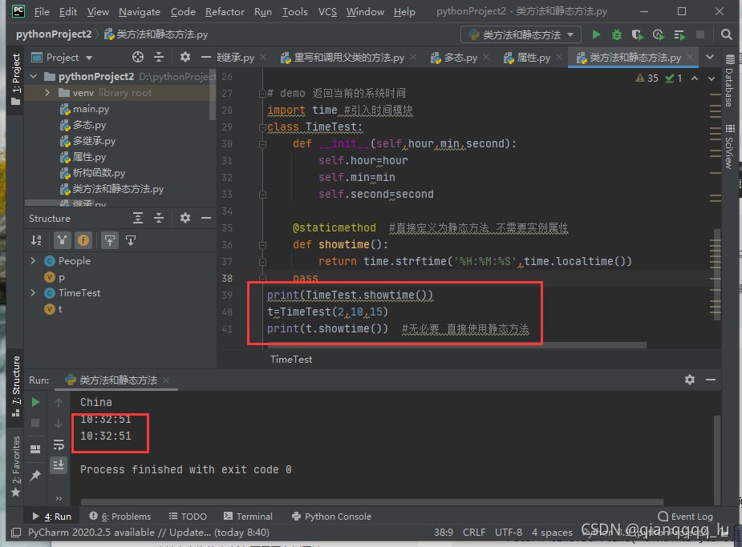Open the Terminal tool window
This screenshot has width=742, height=547.
[248, 517]
